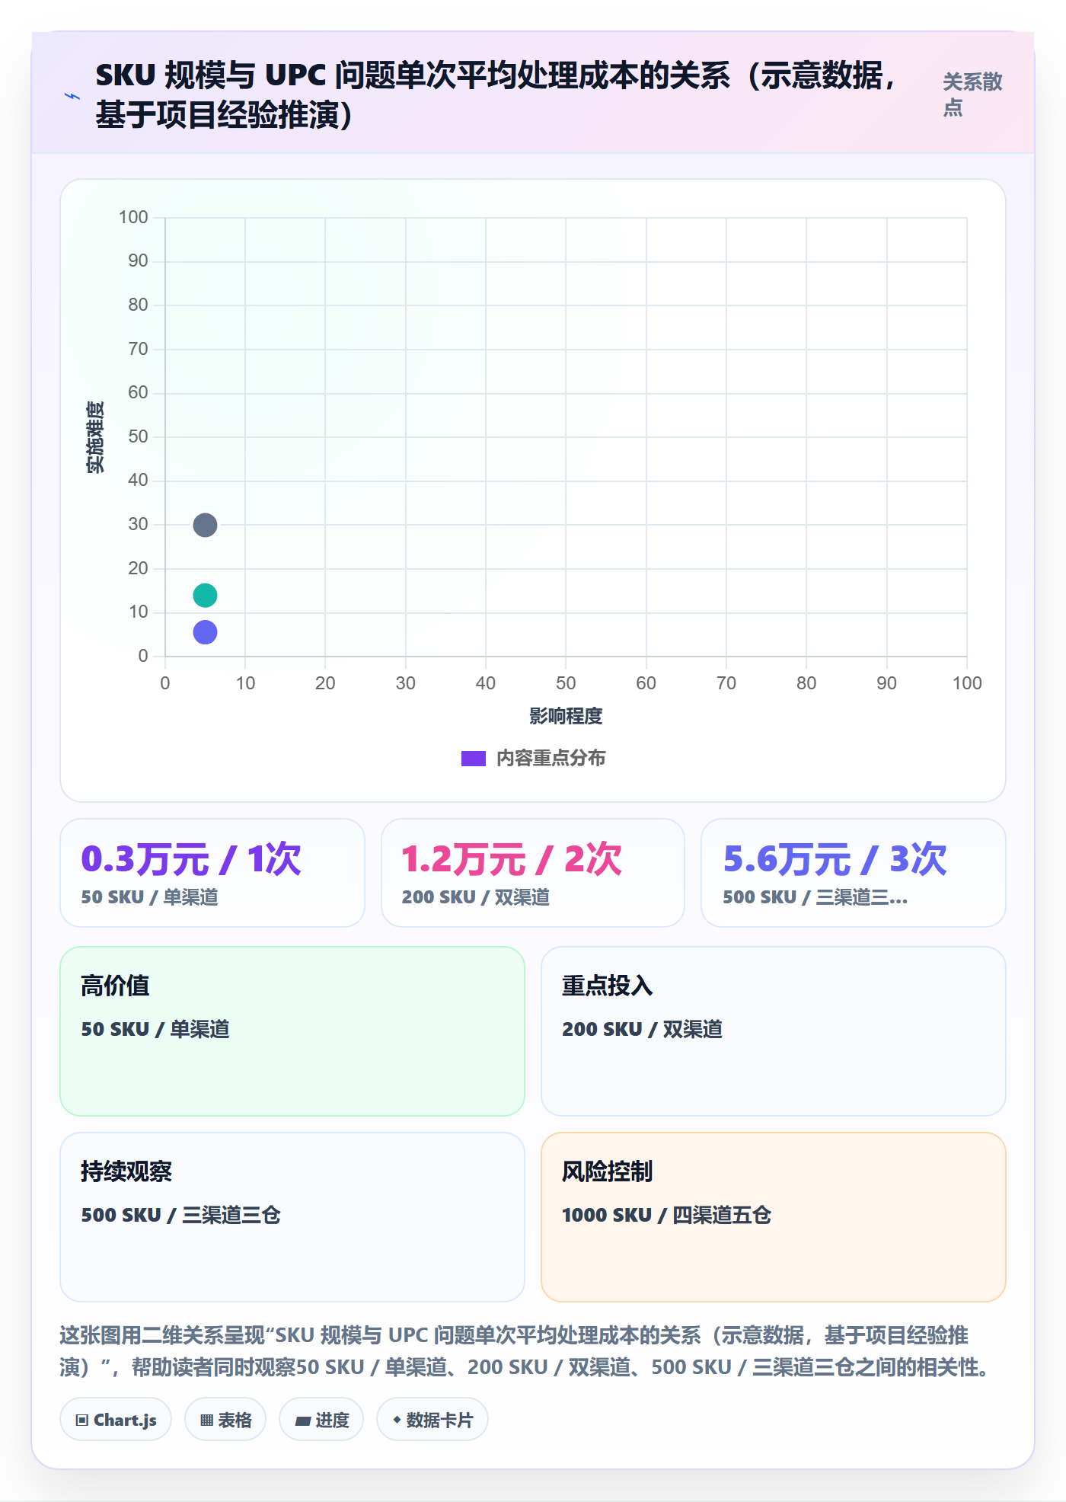Select the 重点投入 quadrant card

774,1031
